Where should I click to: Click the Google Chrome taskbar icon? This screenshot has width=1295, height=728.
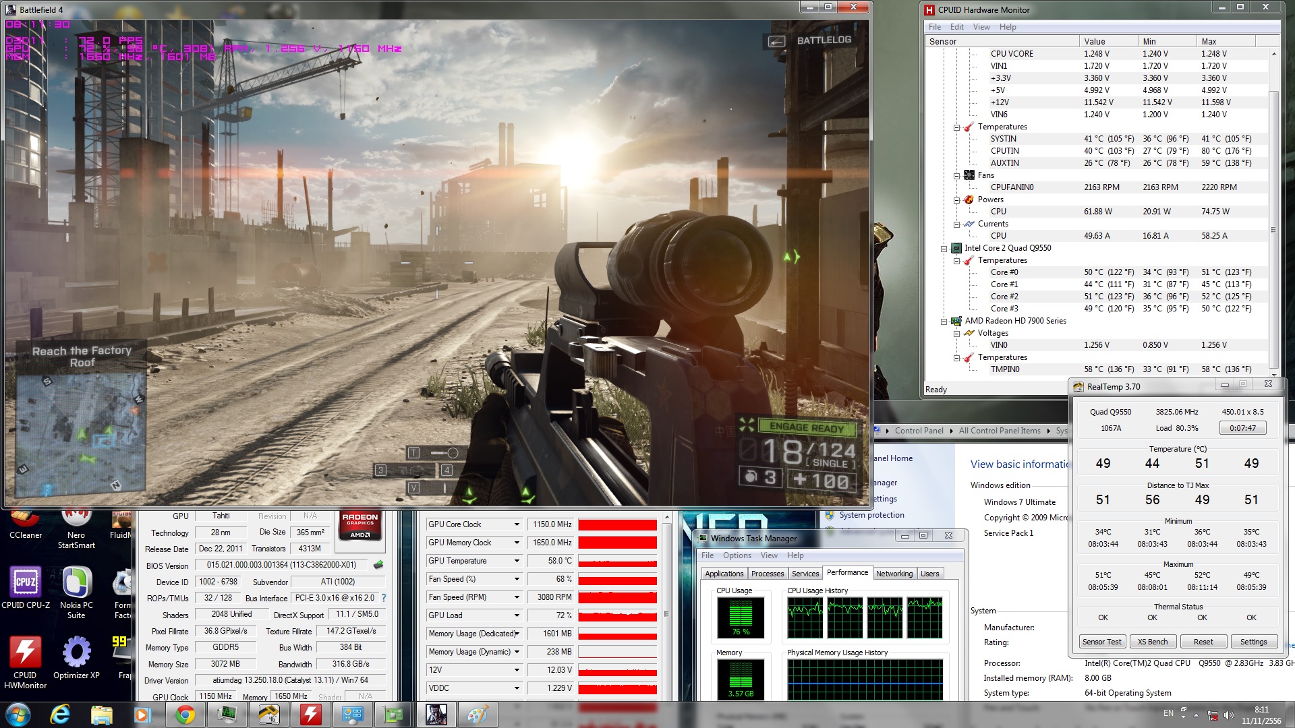coord(185,715)
